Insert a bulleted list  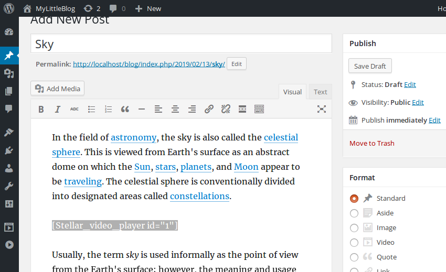point(91,109)
